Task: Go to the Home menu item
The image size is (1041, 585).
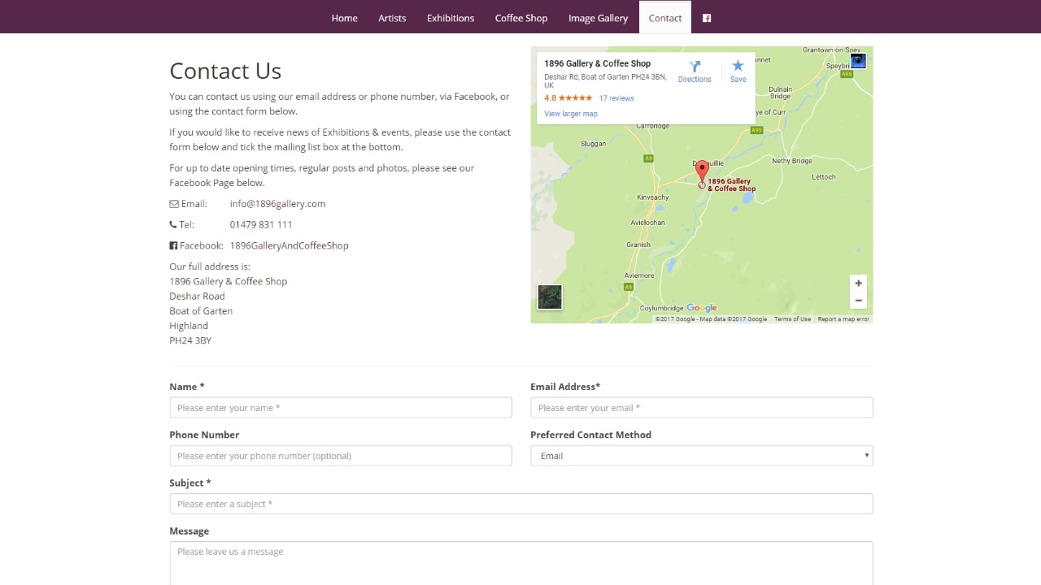Action: tap(344, 18)
